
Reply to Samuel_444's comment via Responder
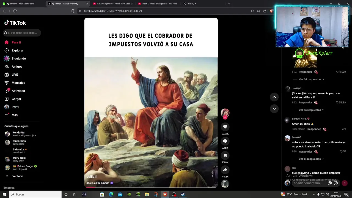click(314, 129)
